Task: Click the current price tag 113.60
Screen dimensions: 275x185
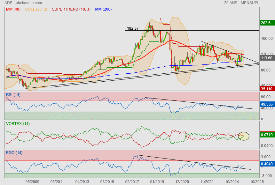Action: [x=266, y=58]
